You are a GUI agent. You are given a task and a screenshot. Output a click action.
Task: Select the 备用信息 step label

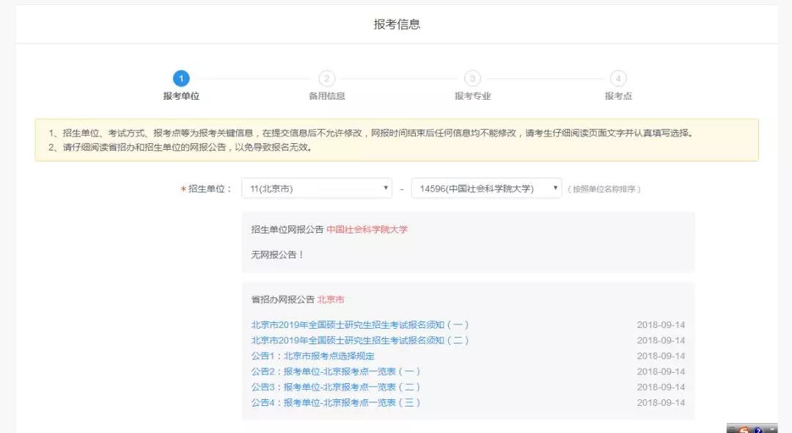[x=326, y=96]
